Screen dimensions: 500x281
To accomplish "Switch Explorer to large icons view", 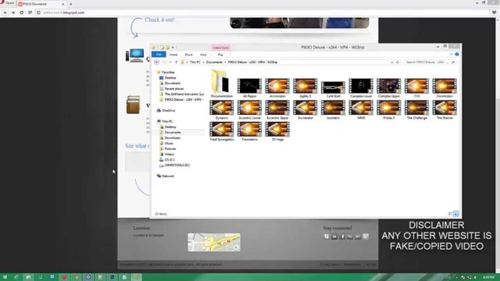I will [x=456, y=214].
